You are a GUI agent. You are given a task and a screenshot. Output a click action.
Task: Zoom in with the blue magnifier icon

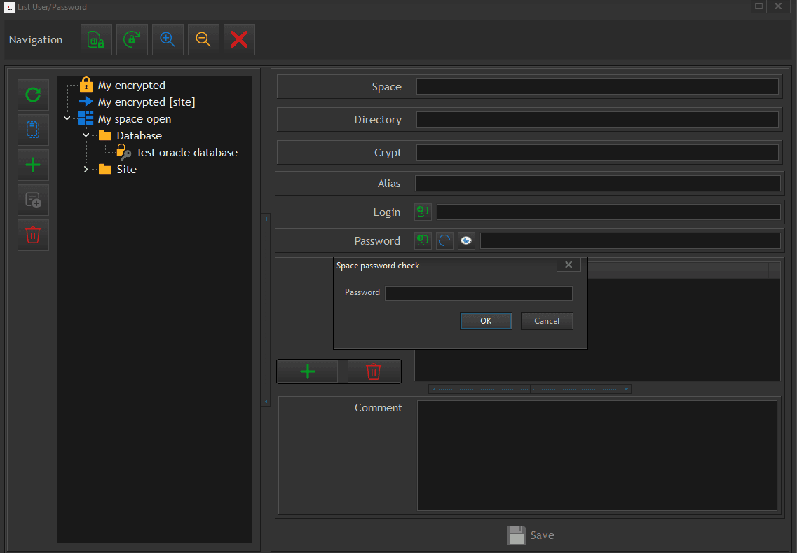pyautogui.click(x=168, y=40)
